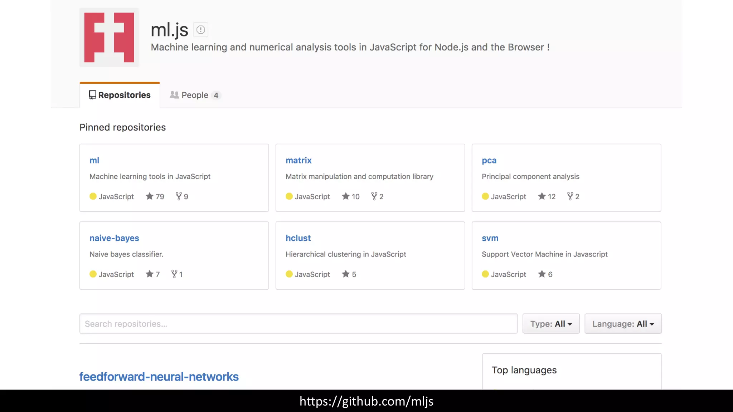
Task: Click the star icon showing 7 on naive-bayes
Action: [150, 274]
